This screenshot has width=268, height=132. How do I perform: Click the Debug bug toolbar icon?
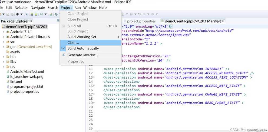(x=56, y=14)
